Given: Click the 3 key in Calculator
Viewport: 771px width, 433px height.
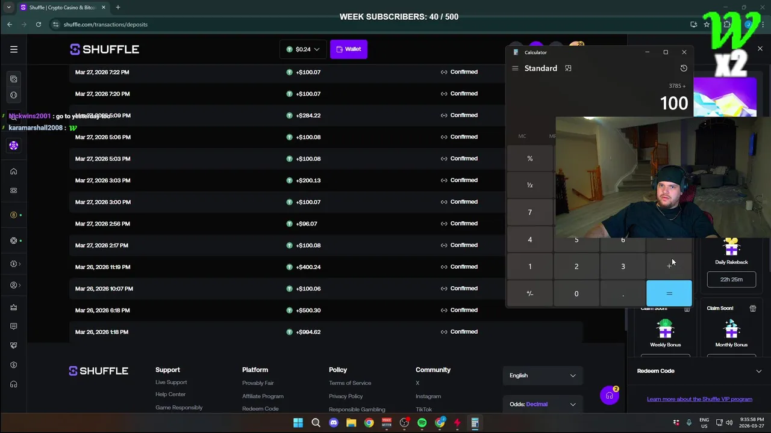Looking at the screenshot, I should click(x=623, y=266).
